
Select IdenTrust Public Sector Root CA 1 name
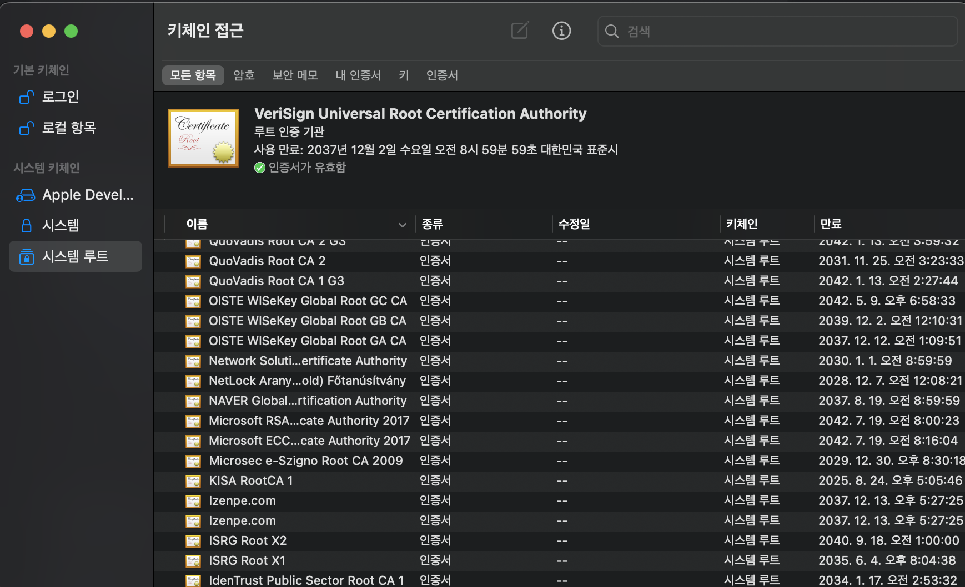tap(306, 580)
